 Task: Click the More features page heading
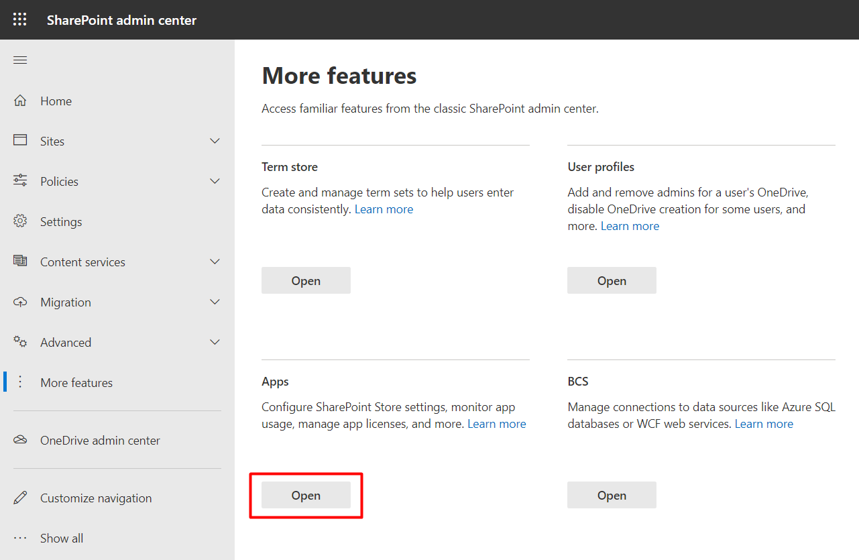point(339,76)
